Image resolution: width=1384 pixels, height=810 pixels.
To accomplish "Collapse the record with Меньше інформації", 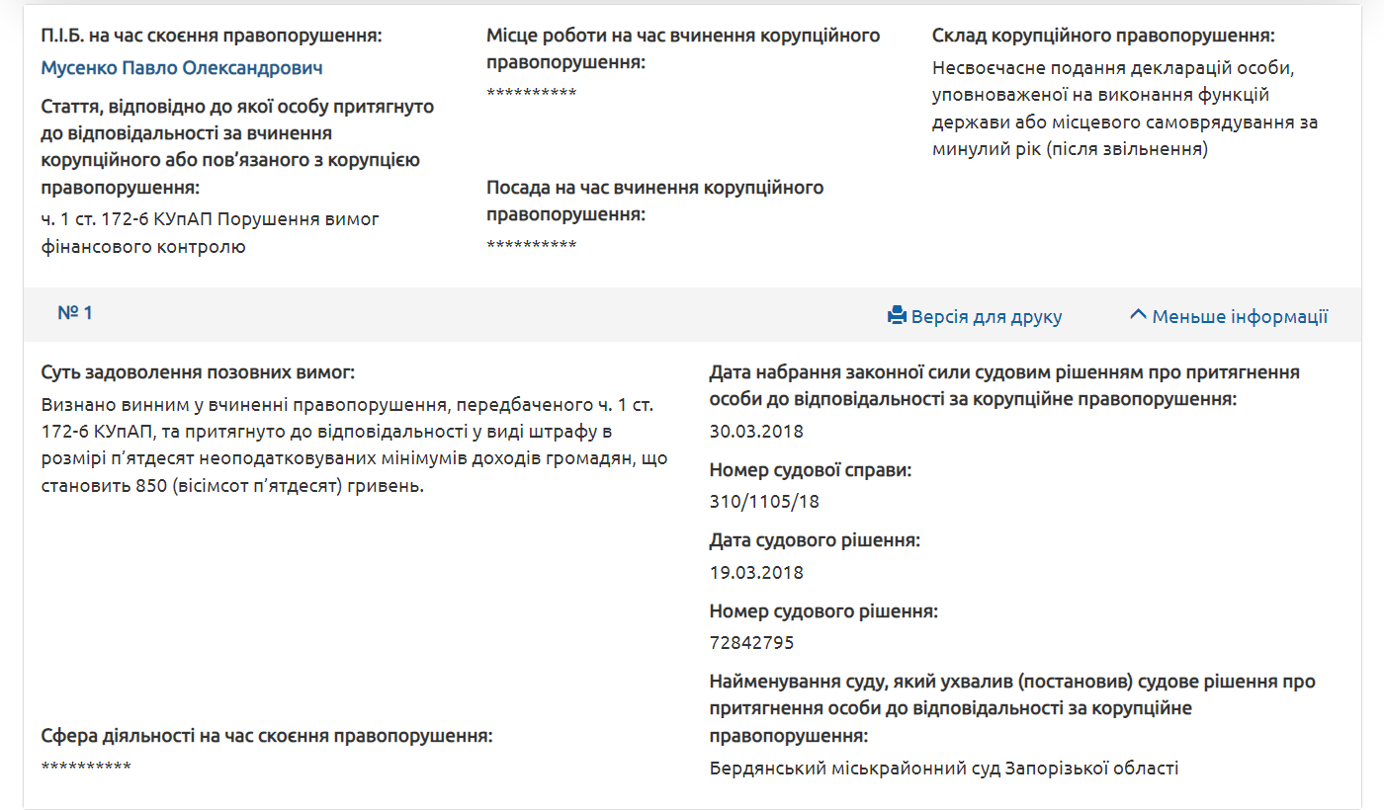I will (x=1240, y=316).
